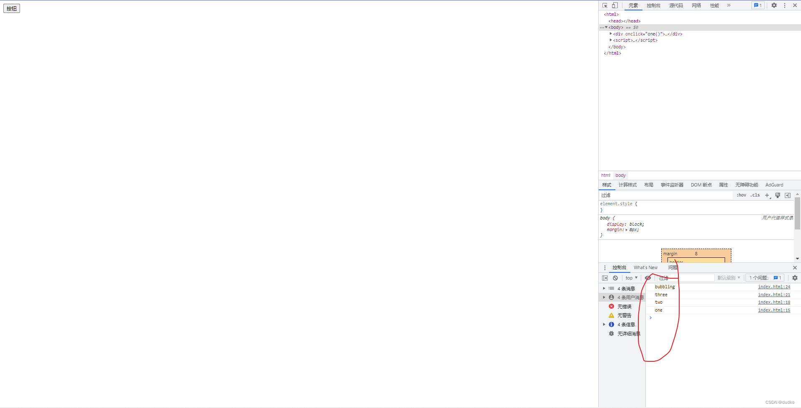Image resolution: width=801 pixels, height=408 pixels.
Task: Toggle live expression eye icon
Action: click(x=648, y=278)
